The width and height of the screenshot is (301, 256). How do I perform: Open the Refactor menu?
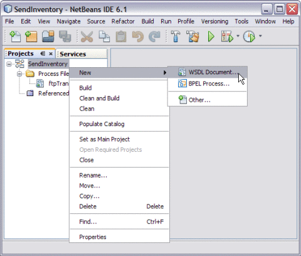coord(123,21)
